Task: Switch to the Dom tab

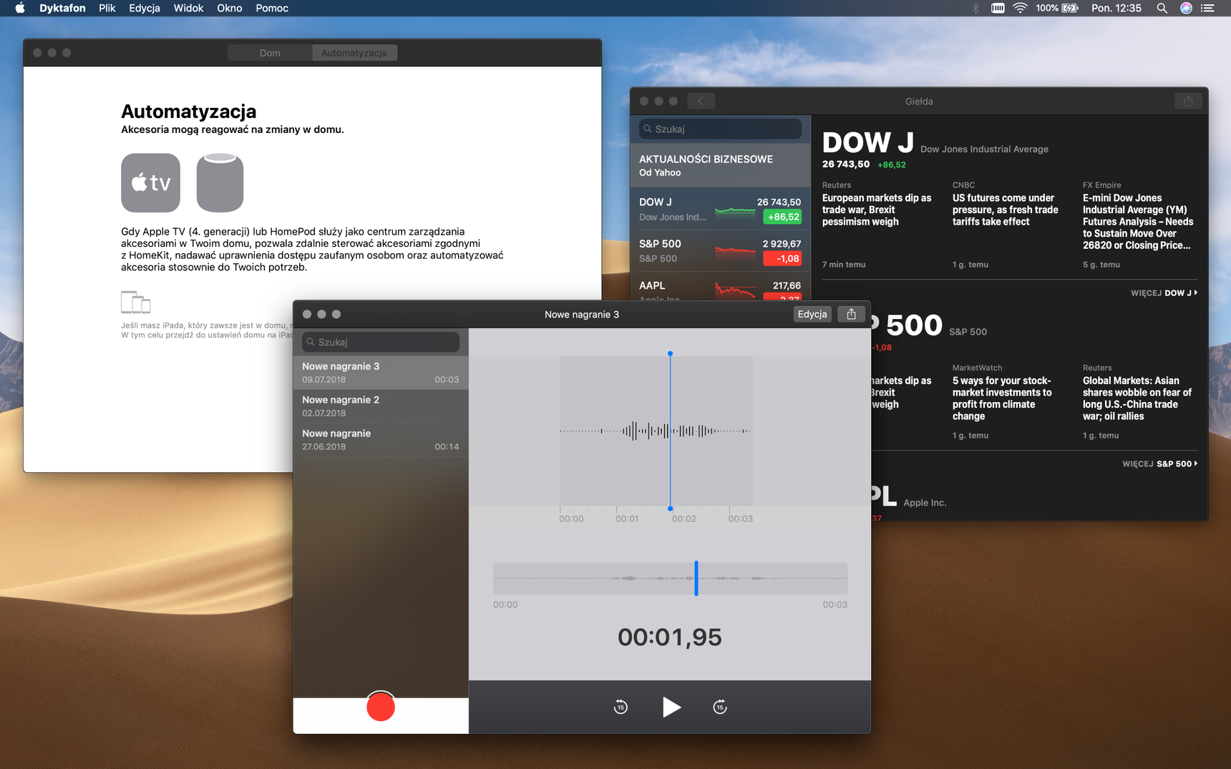Action: 270,53
